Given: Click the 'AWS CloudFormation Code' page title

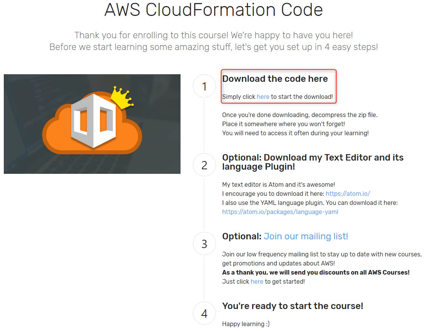Looking at the screenshot, I should (x=213, y=10).
